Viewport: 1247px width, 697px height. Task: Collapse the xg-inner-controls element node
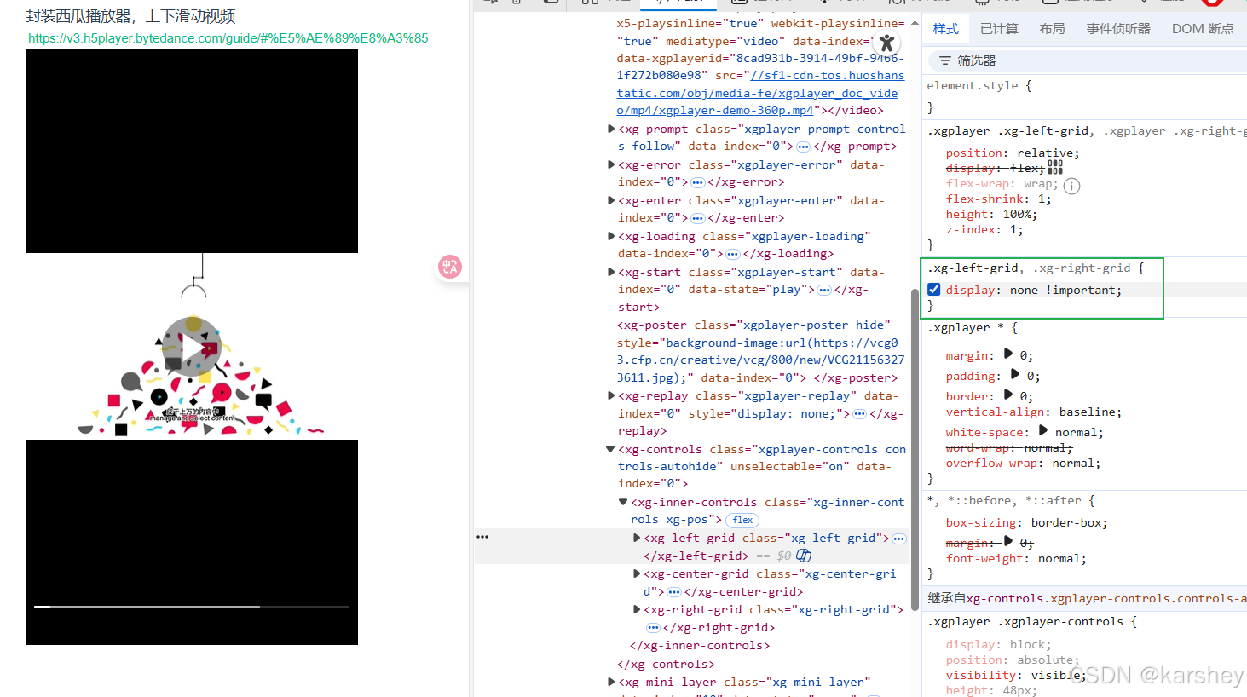tap(623, 502)
